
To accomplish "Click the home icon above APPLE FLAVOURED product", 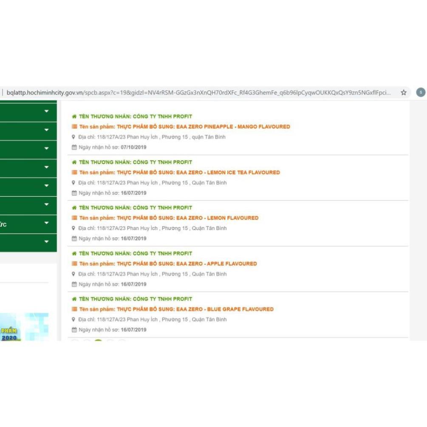I will point(74,254).
